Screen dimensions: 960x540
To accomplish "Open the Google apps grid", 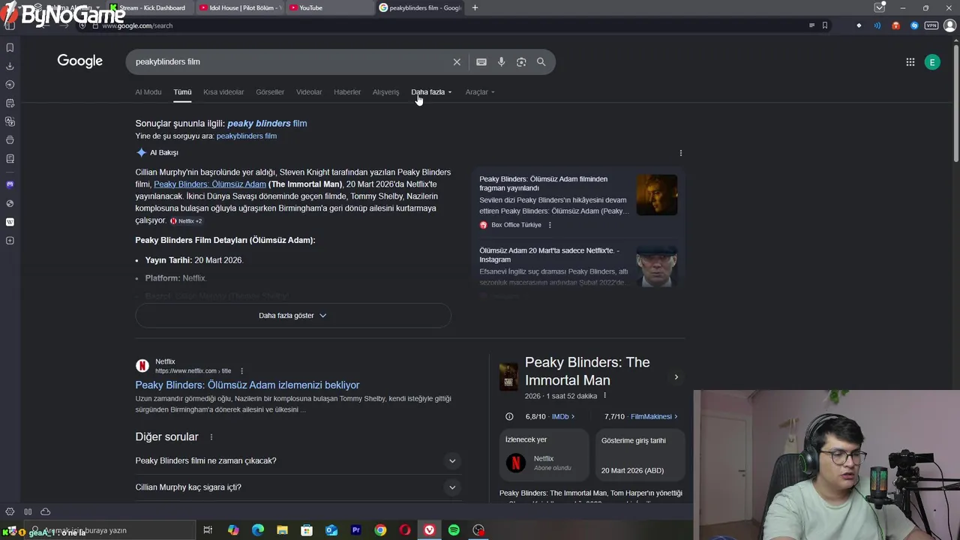I will tap(910, 62).
